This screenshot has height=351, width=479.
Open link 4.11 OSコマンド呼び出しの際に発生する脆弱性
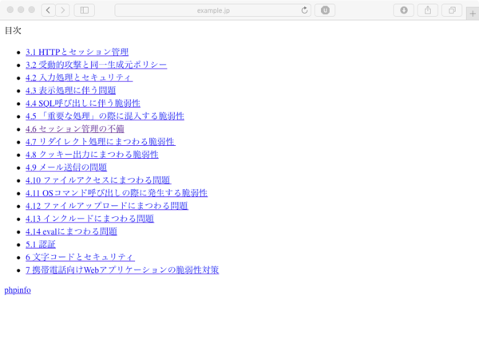coord(117,193)
